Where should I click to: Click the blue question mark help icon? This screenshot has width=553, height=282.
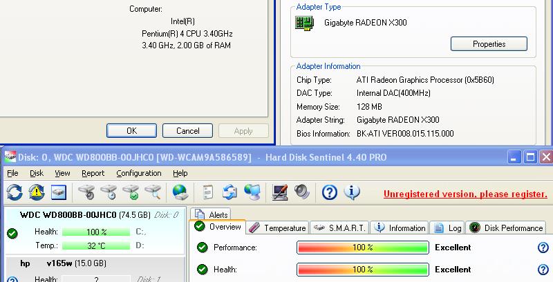(330, 192)
